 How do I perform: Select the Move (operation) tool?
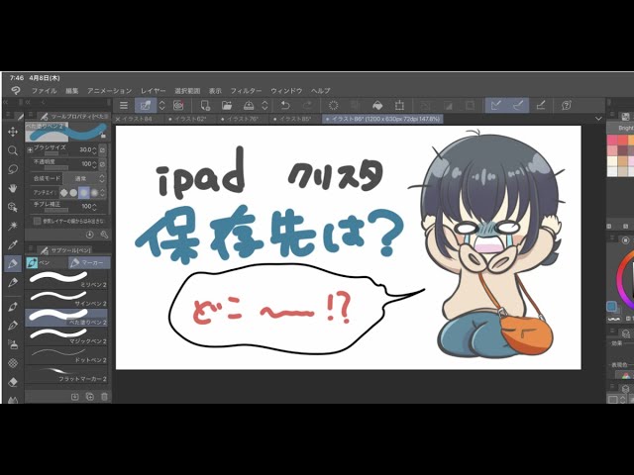(13, 132)
